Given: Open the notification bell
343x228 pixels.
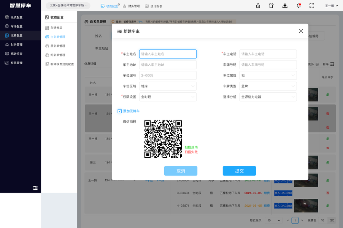Looking at the screenshot, I should tap(299, 6).
